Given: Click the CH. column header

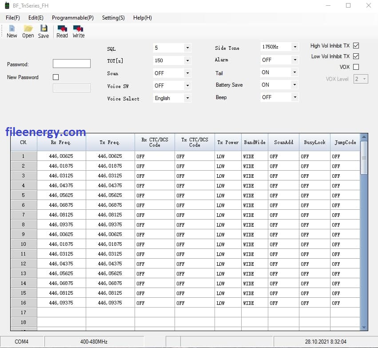Looking at the screenshot, I should tap(24, 142).
